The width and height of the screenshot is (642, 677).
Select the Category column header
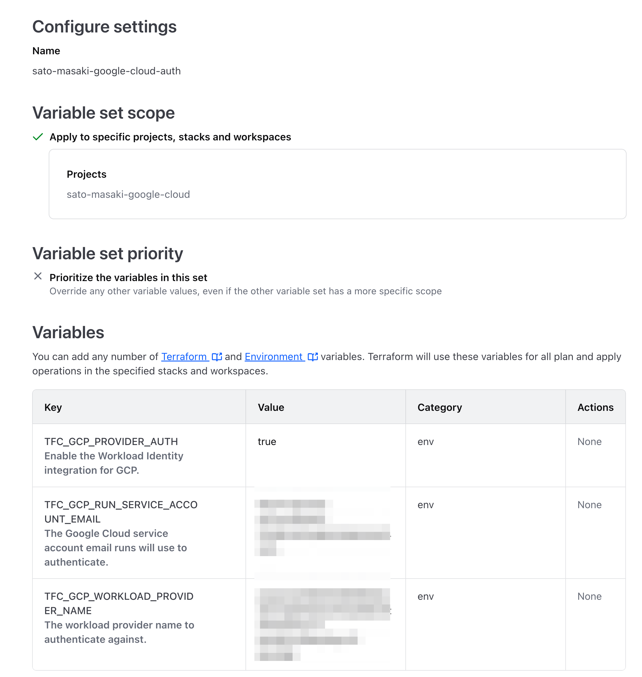tap(439, 407)
